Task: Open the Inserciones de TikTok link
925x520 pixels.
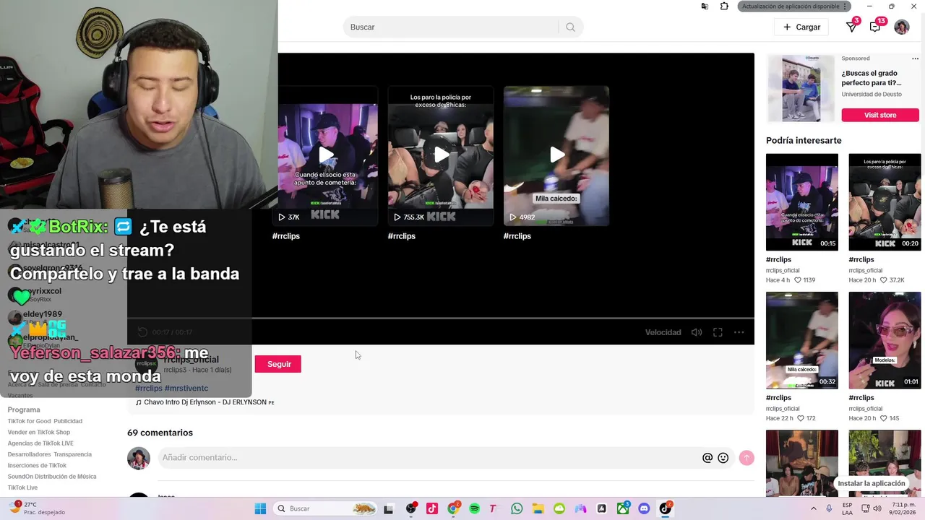Action: 37,466
